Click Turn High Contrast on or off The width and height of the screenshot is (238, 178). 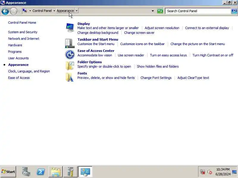(x=213, y=55)
